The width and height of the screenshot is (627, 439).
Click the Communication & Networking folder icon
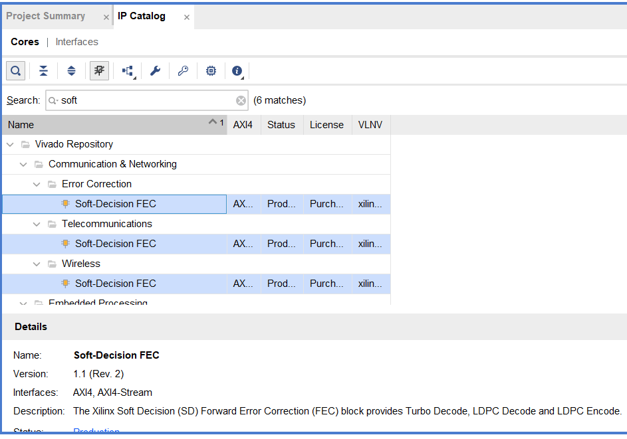pyautogui.click(x=39, y=165)
